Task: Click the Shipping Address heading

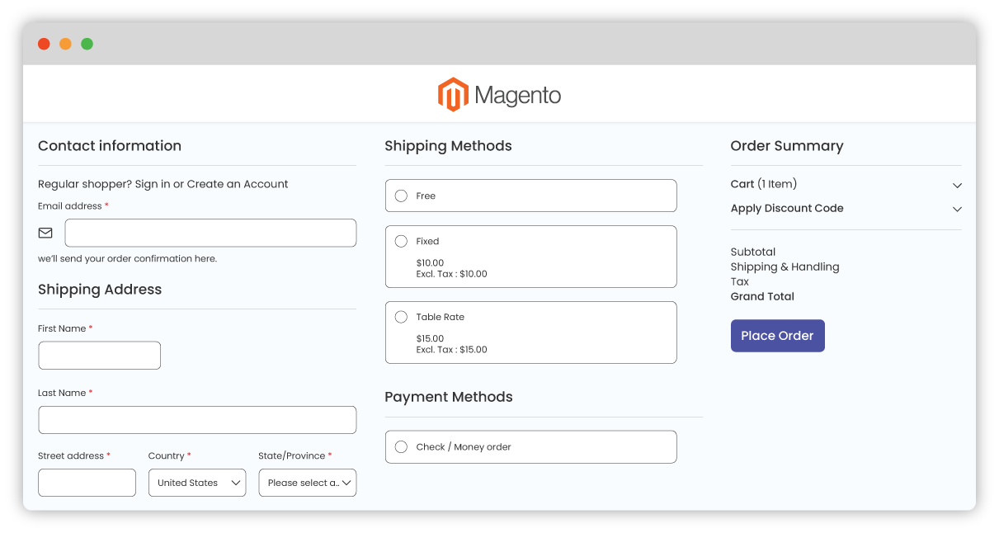Action: click(100, 290)
